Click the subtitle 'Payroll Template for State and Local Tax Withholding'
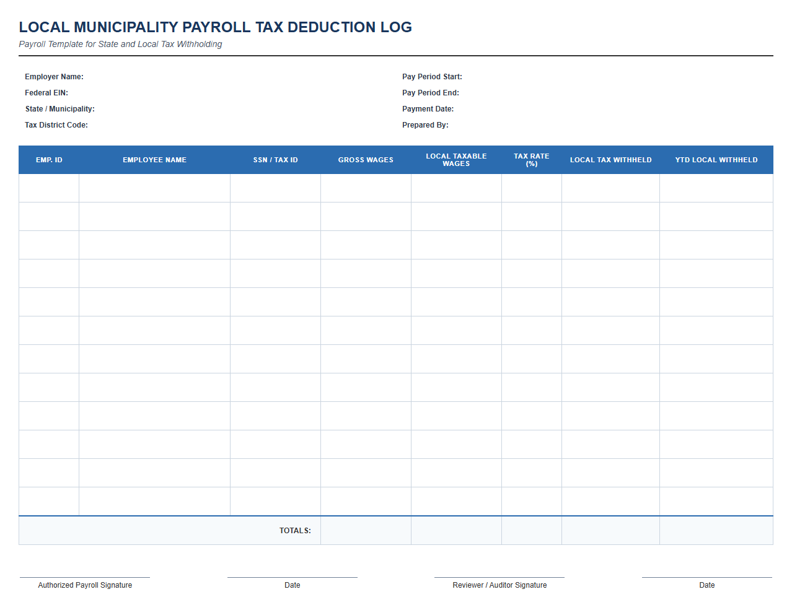 pyautogui.click(x=120, y=44)
